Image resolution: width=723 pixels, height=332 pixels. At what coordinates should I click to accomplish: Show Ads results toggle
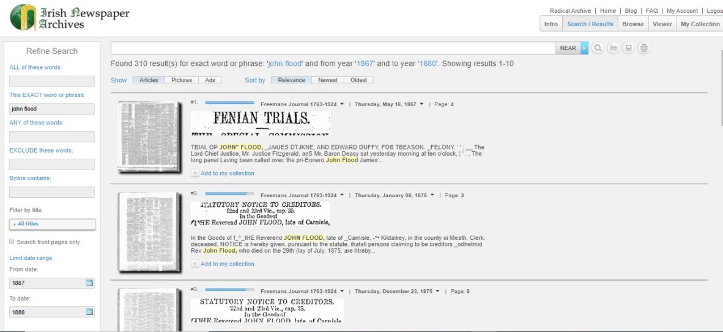[x=210, y=80]
